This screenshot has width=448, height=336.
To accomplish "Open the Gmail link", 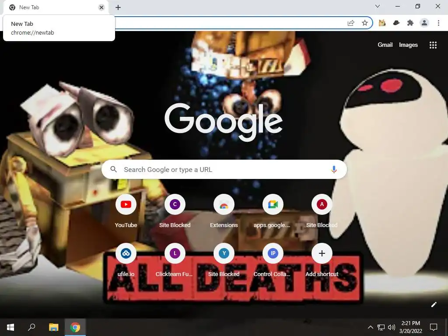I will click(x=385, y=45).
